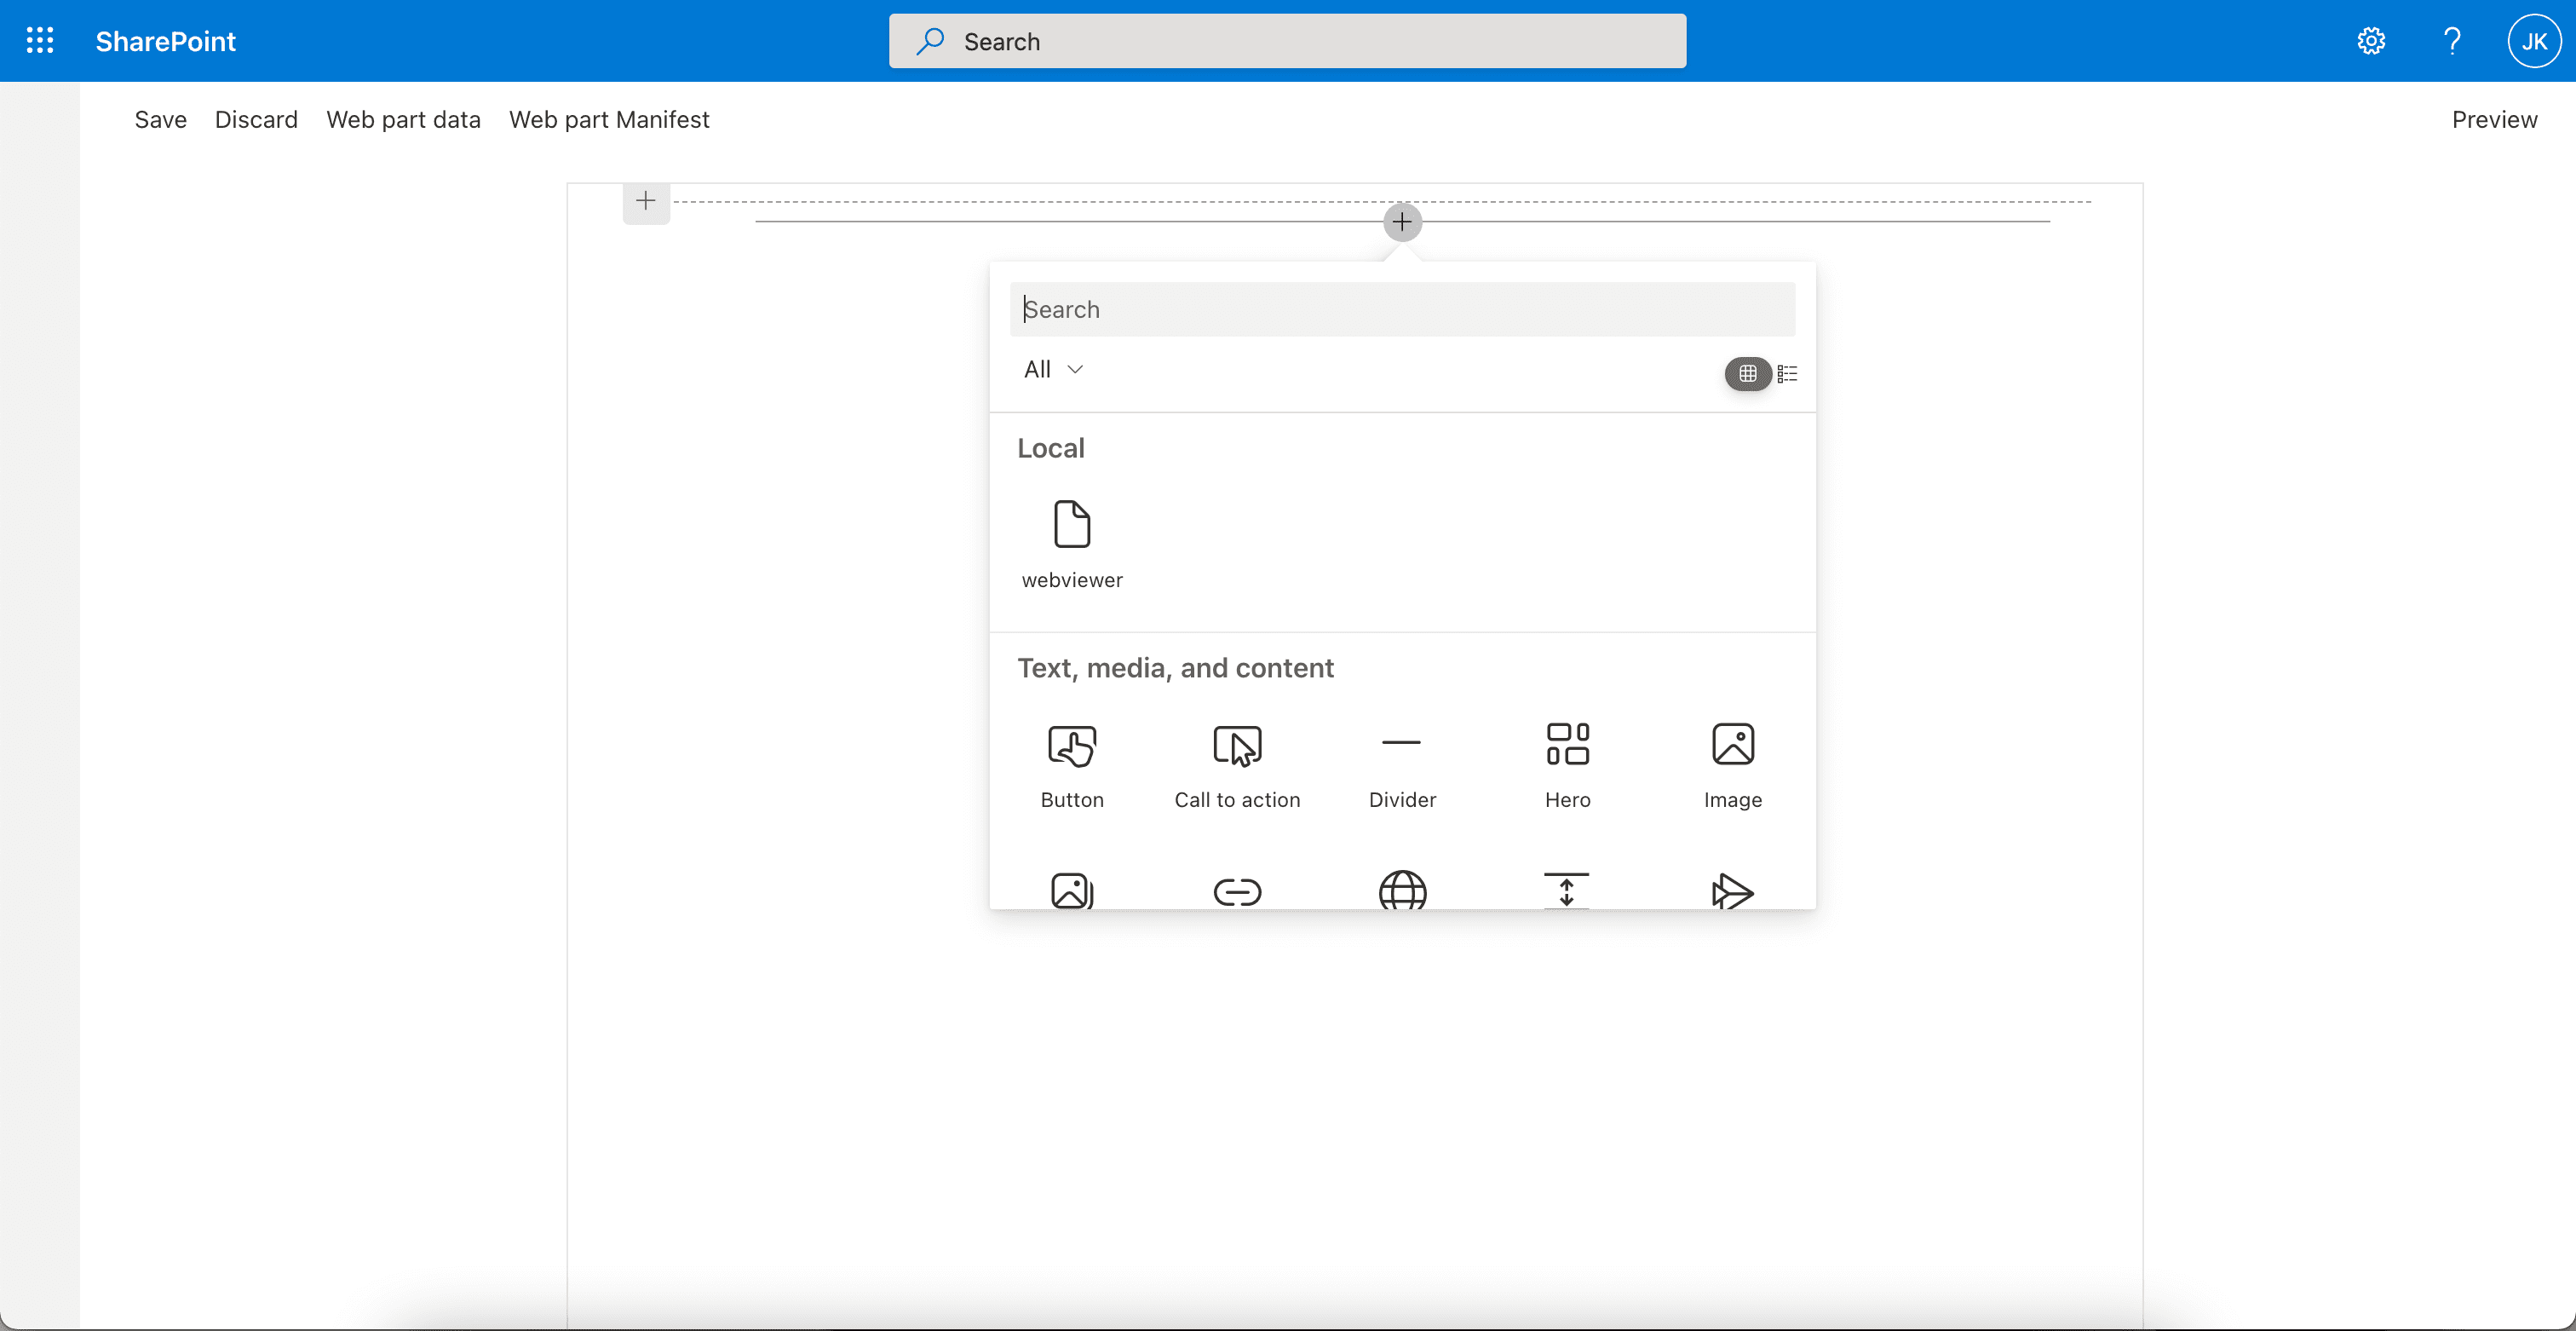Image resolution: width=2576 pixels, height=1331 pixels.
Task: Switch to list view of web parts
Action: (x=1787, y=373)
